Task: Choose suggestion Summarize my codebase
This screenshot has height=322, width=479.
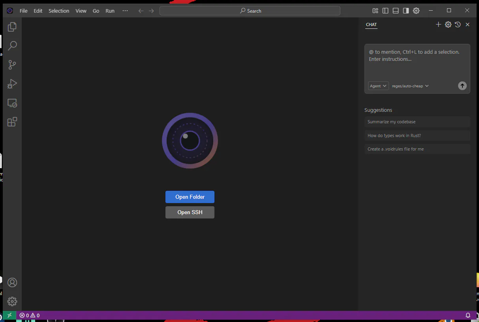Action: (417, 122)
